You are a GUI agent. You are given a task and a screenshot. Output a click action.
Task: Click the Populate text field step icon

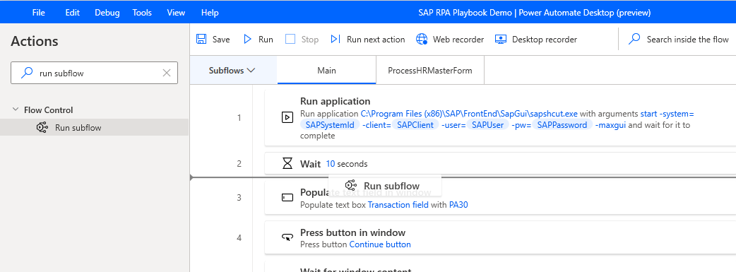coord(287,197)
